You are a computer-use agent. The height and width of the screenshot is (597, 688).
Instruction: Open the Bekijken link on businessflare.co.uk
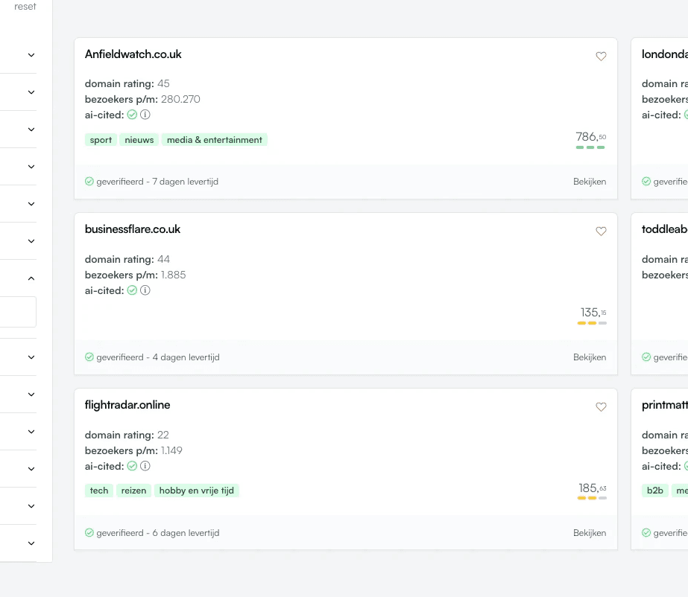click(590, 357)
